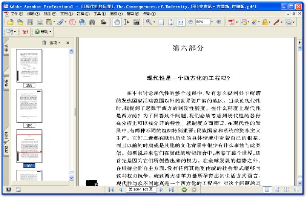Open zoom percentage dropdown arrow
The width and height of the screenshot is (307, 198).
point(212,22)
